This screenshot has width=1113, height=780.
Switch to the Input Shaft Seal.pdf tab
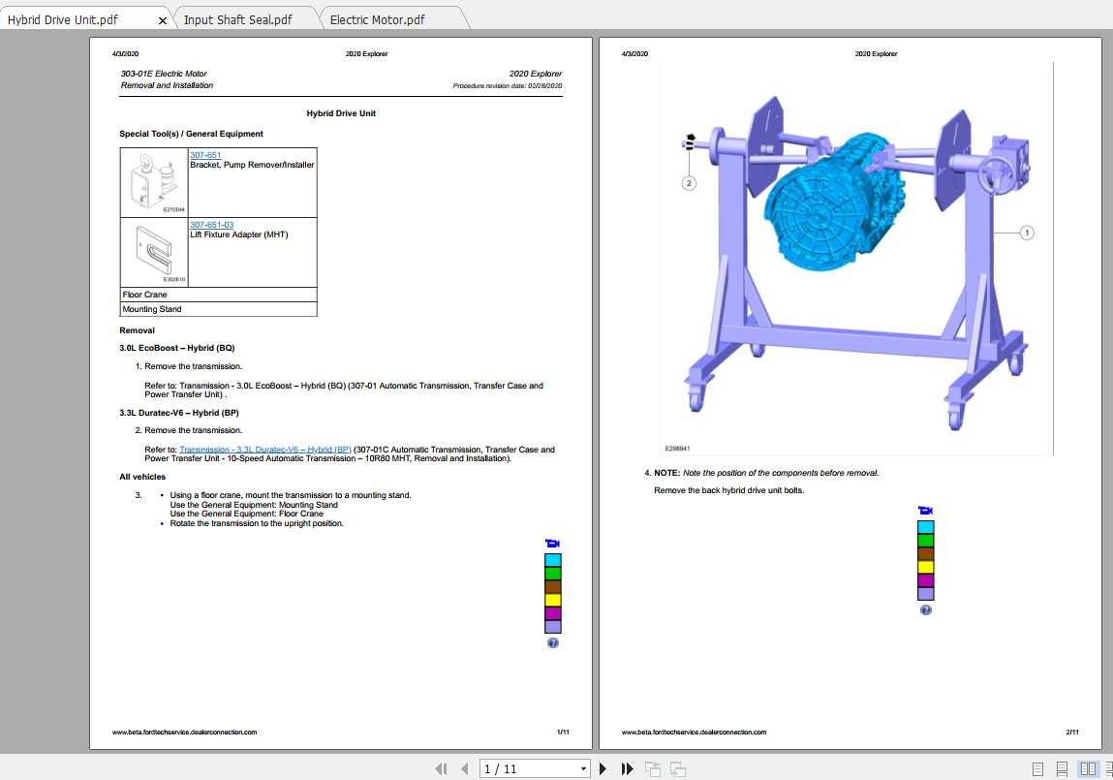(x=237, y=20)
